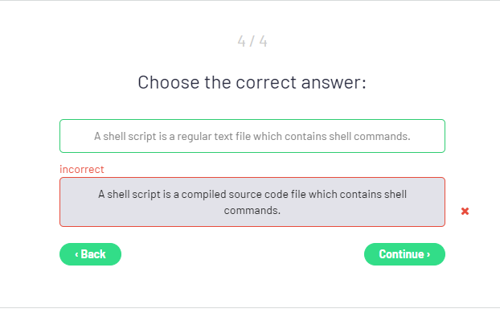This screenshot has width=500, height=317.
Task: Open the next step via Continue ›
Action: 404,254
